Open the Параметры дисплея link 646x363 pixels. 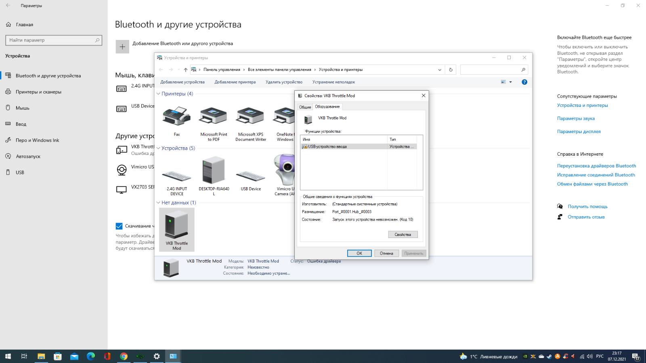[579, 131]
